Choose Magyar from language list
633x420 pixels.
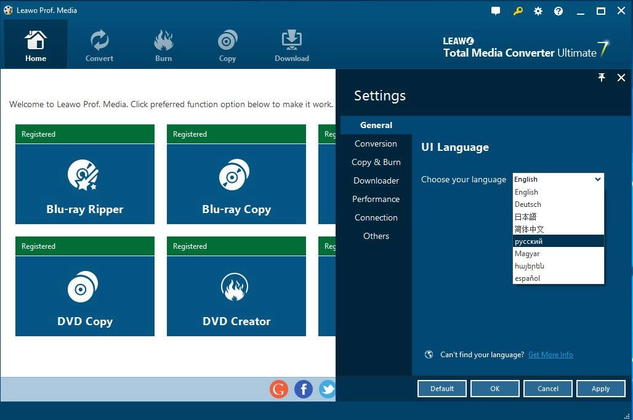tap(558, 254)
